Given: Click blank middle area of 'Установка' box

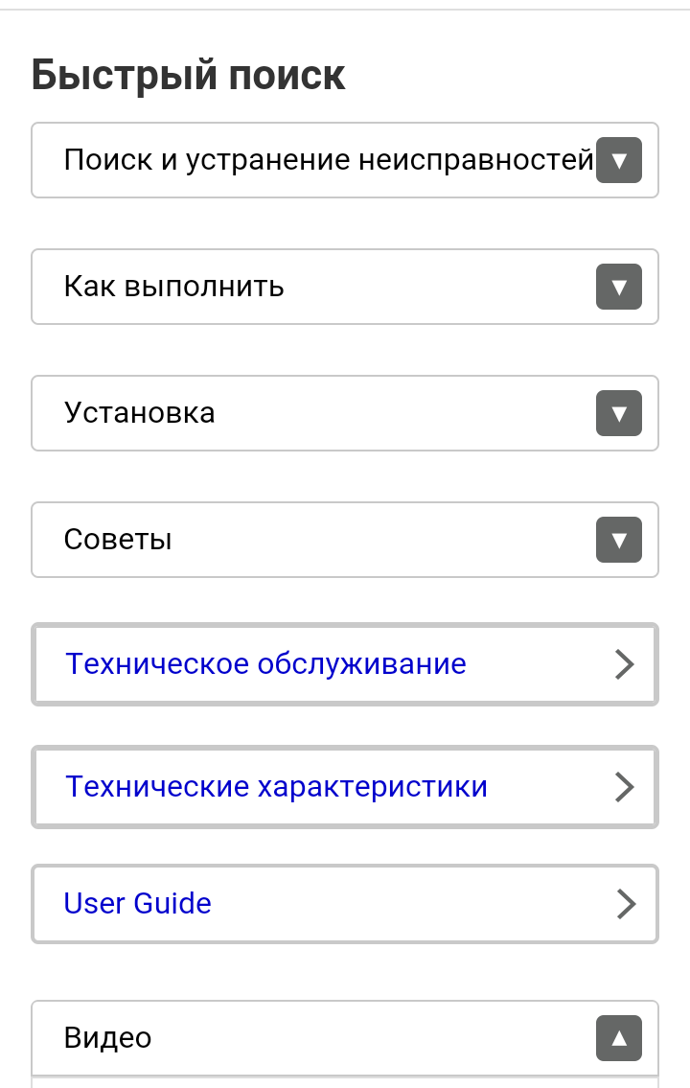Looking at the screenshot, I should pos(402,413).
